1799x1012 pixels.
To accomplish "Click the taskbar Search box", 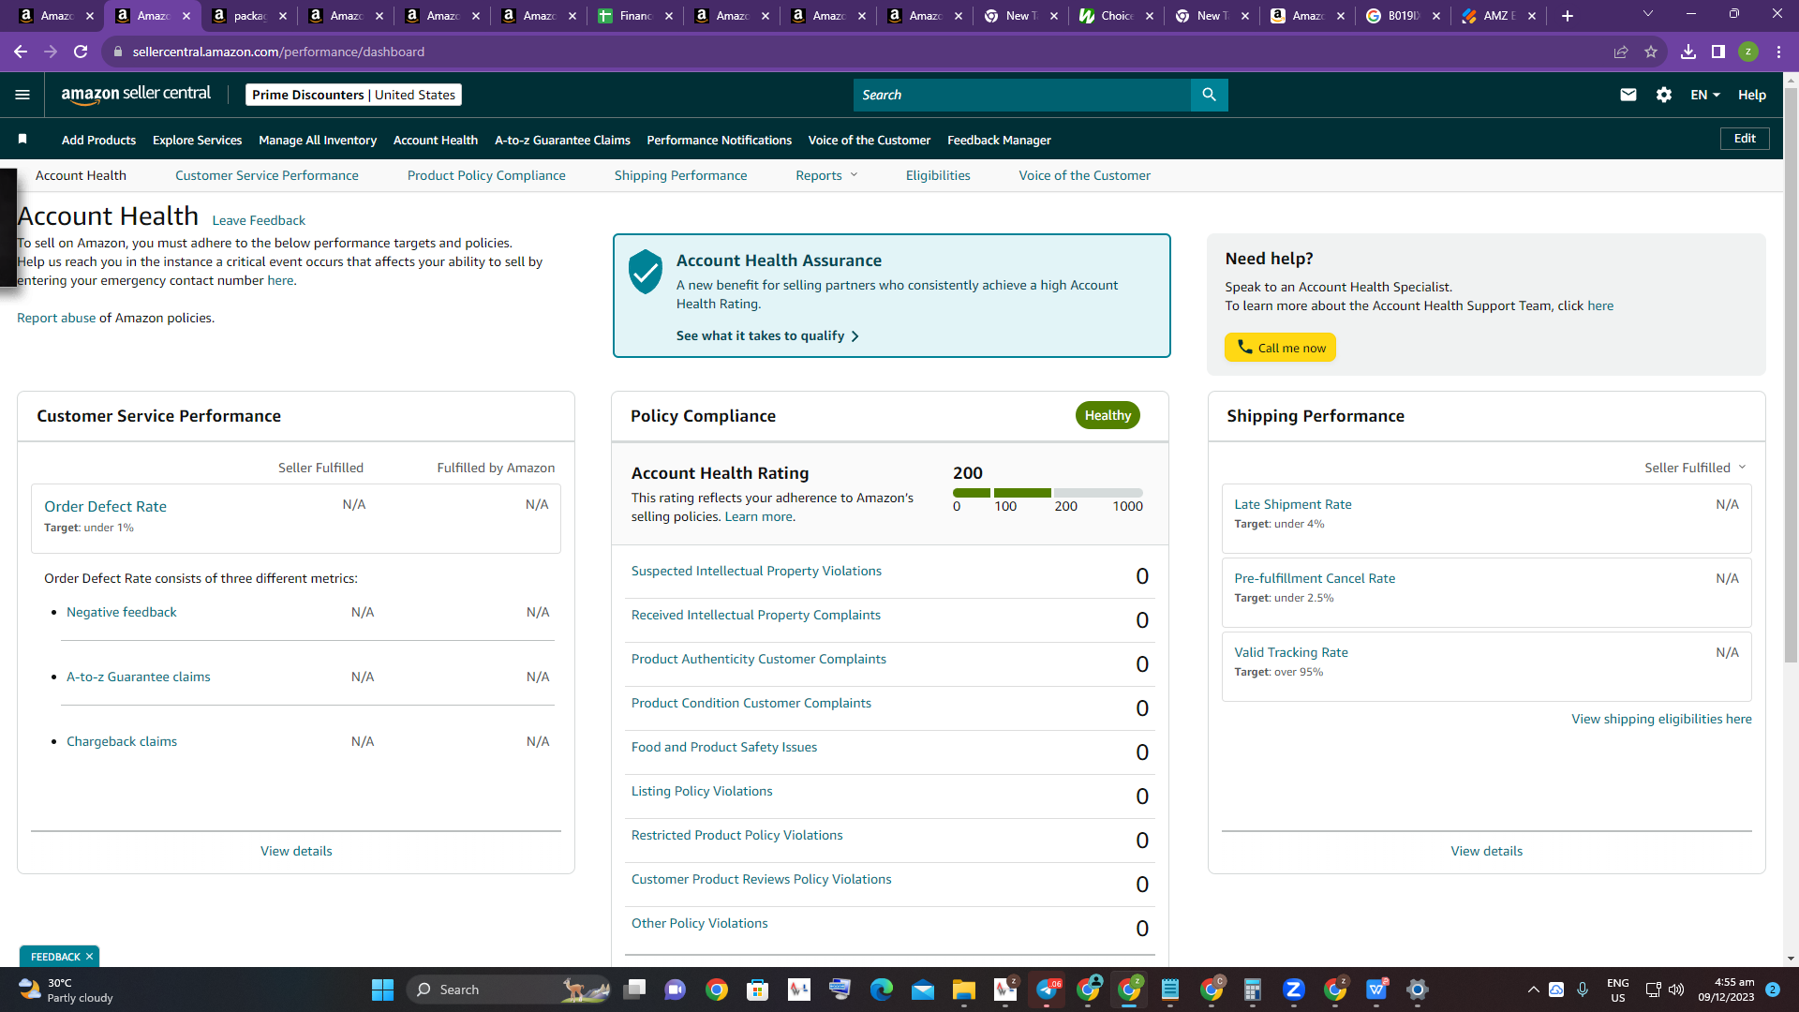I will point(509,990).
